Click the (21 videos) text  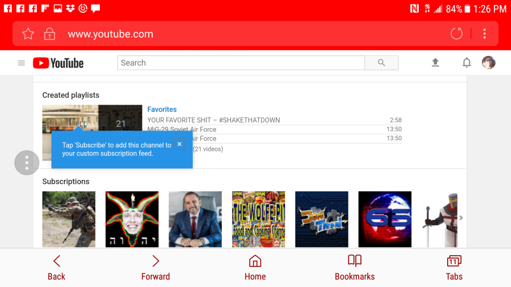208,149
